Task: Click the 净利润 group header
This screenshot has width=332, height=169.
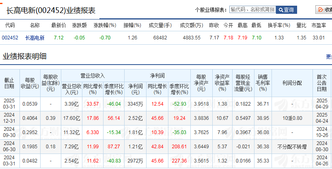Action: click(x=157, y=76)
